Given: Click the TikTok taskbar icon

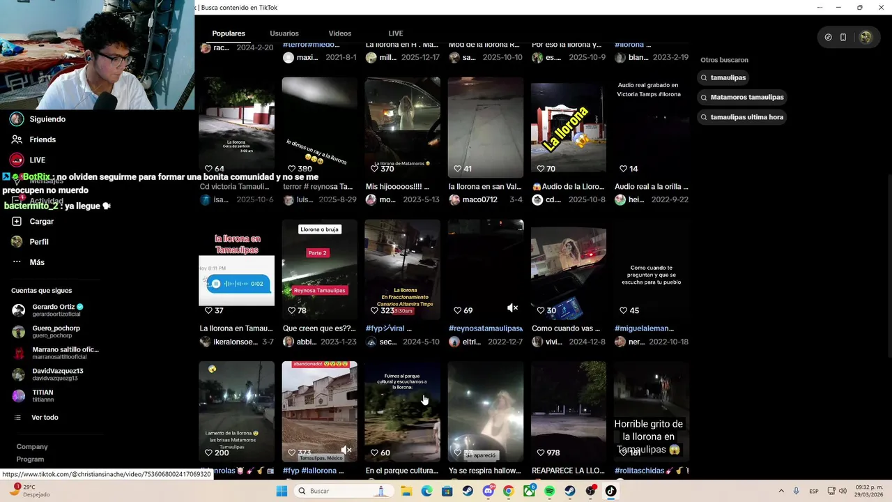Looking at the screenshot, I should coord(610,491).
